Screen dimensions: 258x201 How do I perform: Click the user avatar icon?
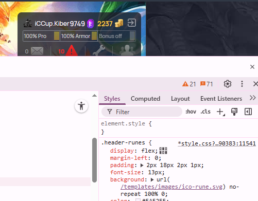point(28,23)
